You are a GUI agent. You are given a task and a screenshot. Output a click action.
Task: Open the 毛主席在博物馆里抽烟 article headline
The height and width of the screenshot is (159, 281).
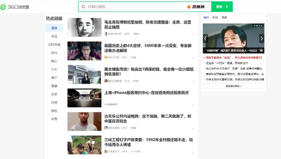(148, 24)
